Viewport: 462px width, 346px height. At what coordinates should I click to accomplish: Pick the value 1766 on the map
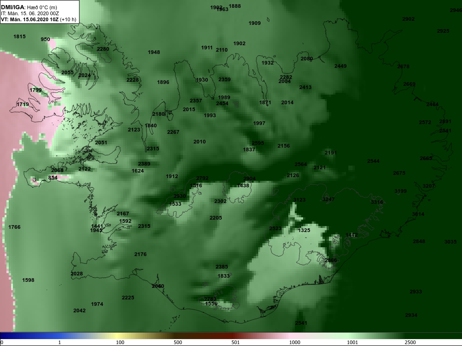tap(14, 227)
